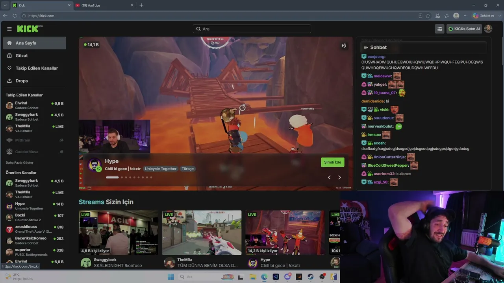
Task: Open superior PUBG channel in sidebar
Action: [35, 252]
